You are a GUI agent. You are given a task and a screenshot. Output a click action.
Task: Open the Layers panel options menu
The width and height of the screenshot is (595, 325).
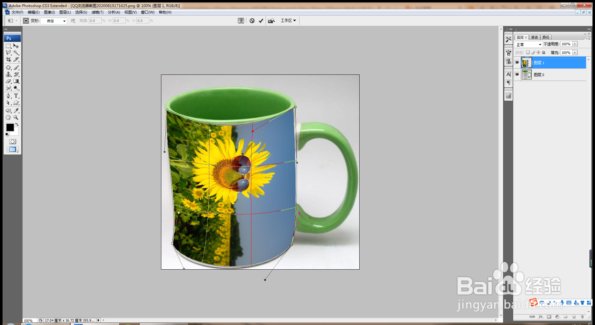point(588,38)
